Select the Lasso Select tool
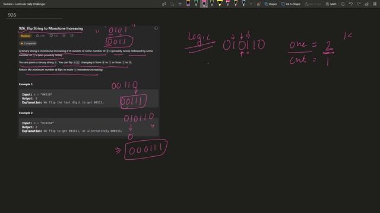Viewport: 380px width, 213px height. pos(172,4)
